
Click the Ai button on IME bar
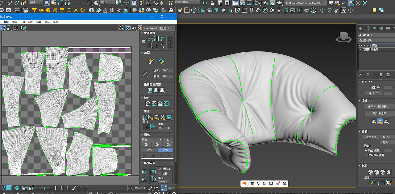coord(285,184)
